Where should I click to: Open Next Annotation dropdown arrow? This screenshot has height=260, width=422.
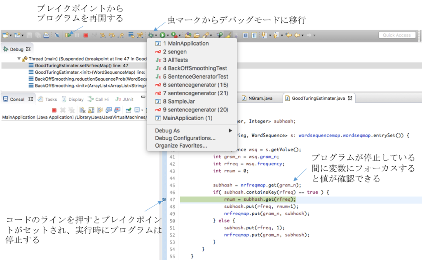tap(270, 35)
